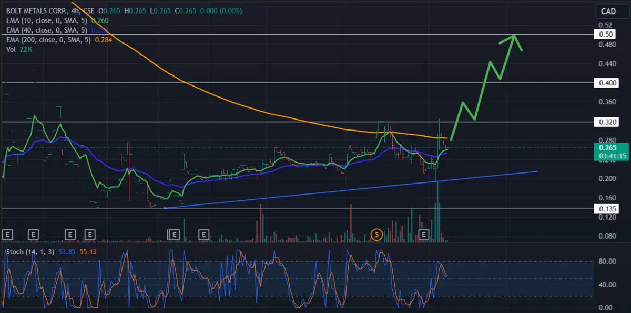Screen dimensions: 631x313
Task: Click the 0.50 horizontal line price label
Action: 605,35
